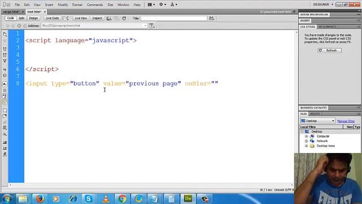Open the Window menu
This screenshot has width=362, height=204.
point(123,5)
